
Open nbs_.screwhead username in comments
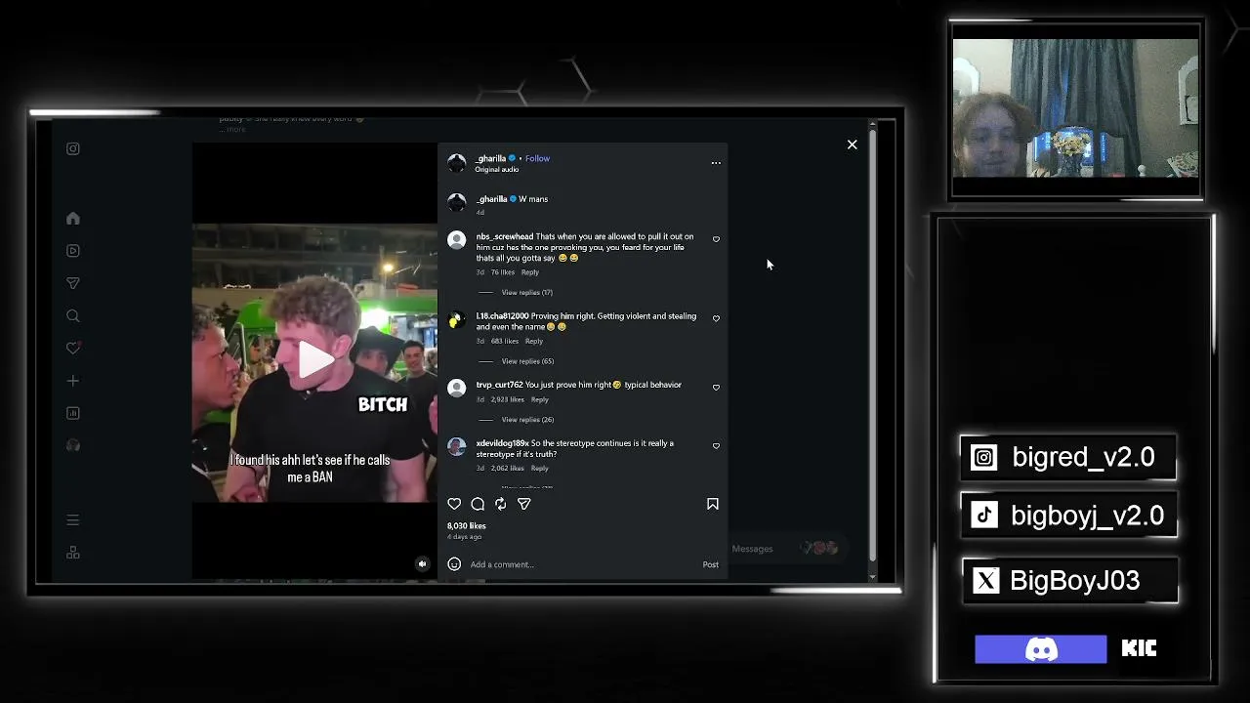(x=505, y=236)
